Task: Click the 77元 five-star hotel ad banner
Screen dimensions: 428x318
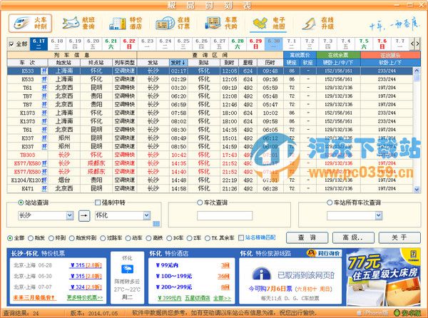Action: coord(383,277)
